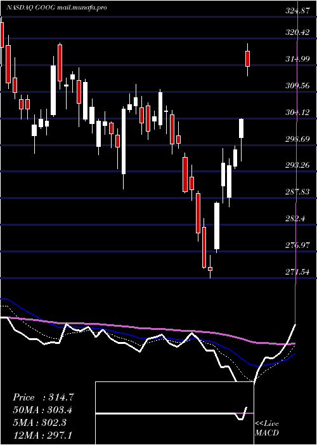Screen dimensions: 317x445
Task: Click the 314.99 price axis label
Action: pyautogui.click(x=297, y=59)
